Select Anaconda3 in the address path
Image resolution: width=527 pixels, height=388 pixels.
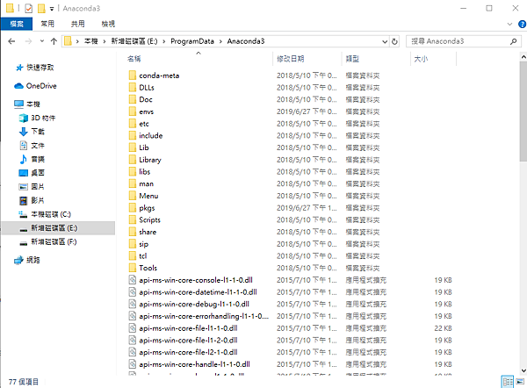pyautogui.click(x=246, y=41)
